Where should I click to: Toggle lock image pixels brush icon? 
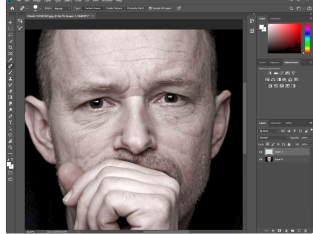click(x=273, y=144)
